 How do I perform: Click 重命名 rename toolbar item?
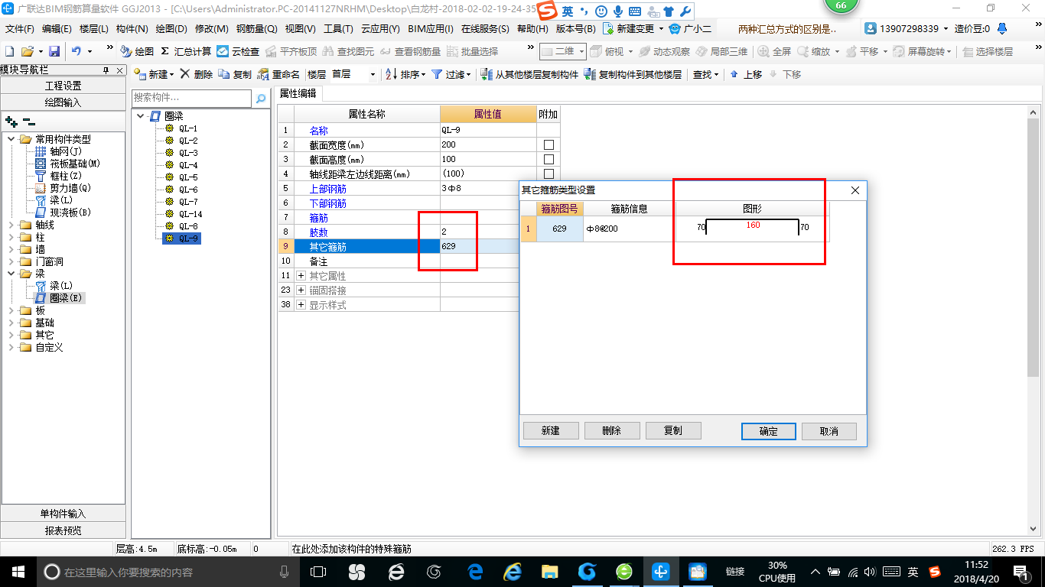coord(278,74)
